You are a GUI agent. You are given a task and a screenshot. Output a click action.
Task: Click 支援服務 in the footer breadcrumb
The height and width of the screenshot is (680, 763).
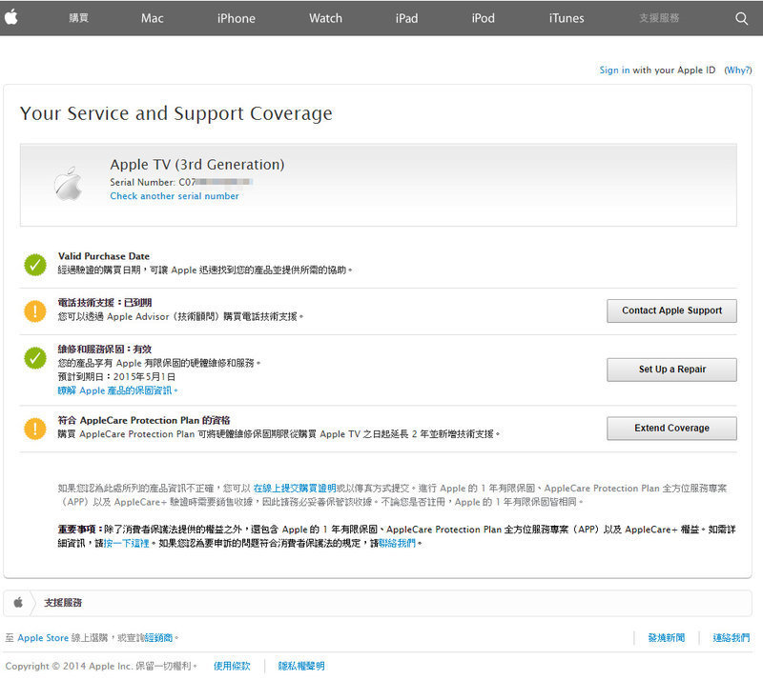(x=63, y=603)
